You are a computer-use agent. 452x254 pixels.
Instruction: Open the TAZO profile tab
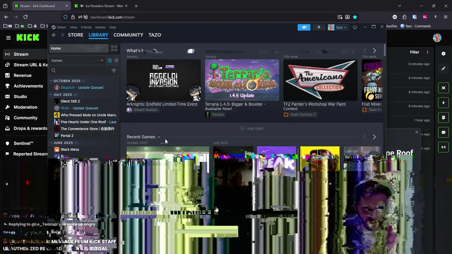click(155, 35)
